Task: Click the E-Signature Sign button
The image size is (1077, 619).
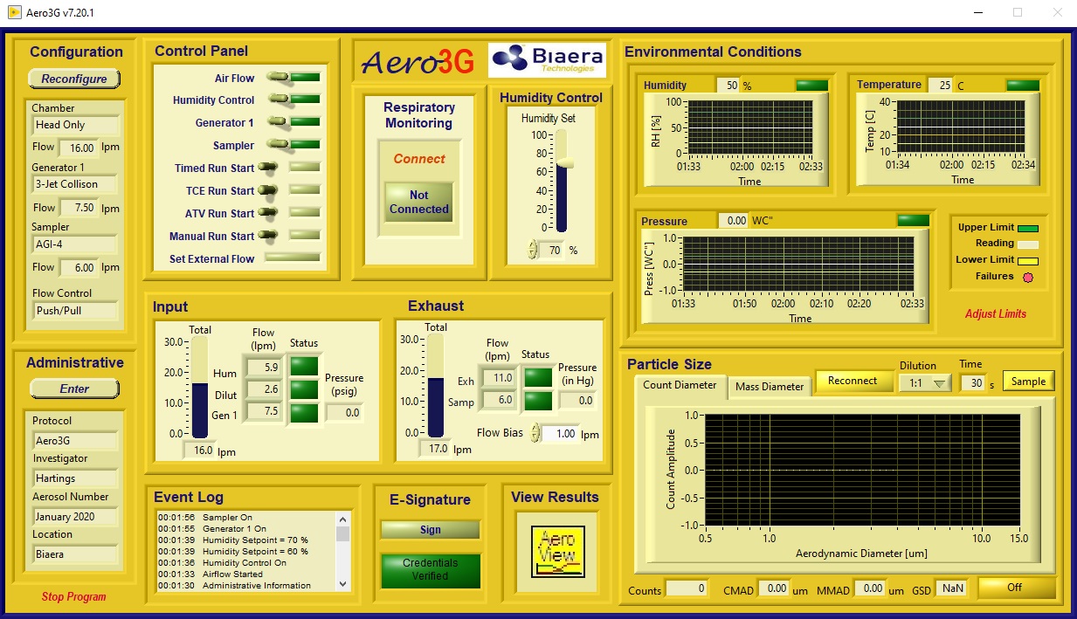Action: 430,530
